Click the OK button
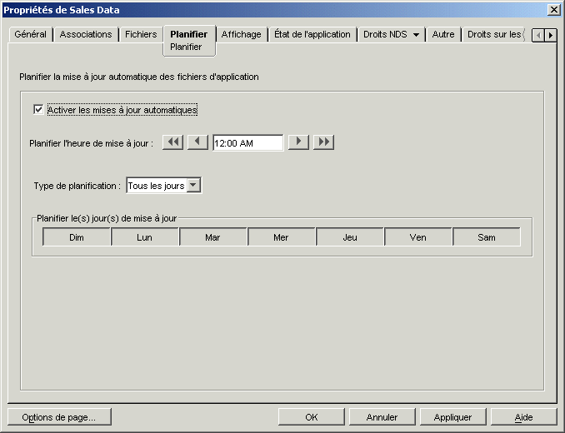The width and height of the screenshot is (565, 433). (312, 417)
